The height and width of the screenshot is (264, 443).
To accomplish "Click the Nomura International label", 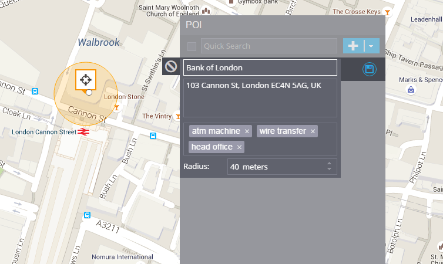I will [122, 257].
